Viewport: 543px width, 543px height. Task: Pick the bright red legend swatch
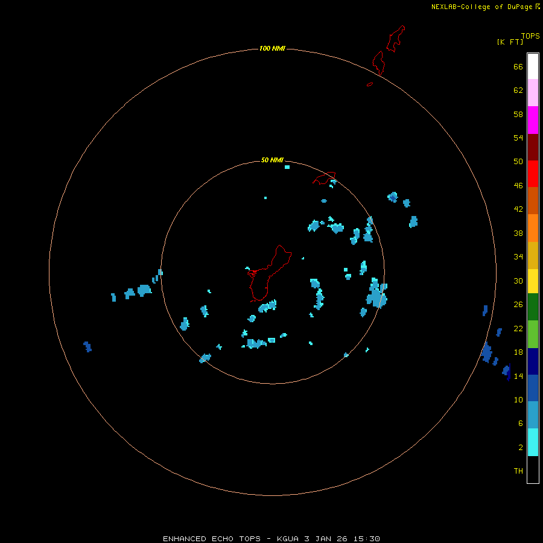pos(533,174)
